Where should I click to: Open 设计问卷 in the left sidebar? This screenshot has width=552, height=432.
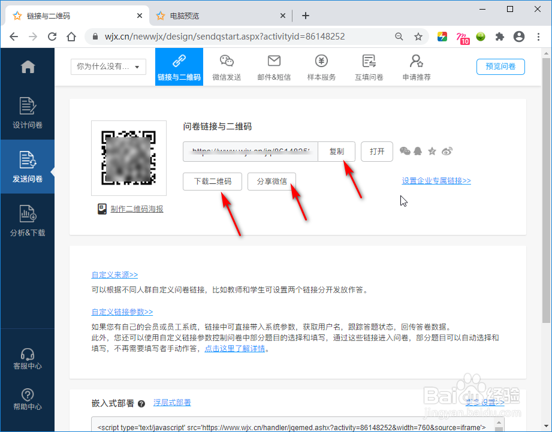click(x=28, y=113)
